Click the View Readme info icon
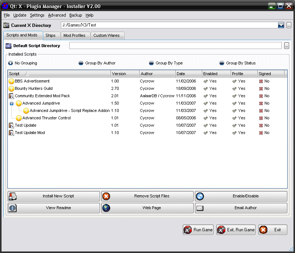This screenshot has height=253, width=295. pos(13,208)
